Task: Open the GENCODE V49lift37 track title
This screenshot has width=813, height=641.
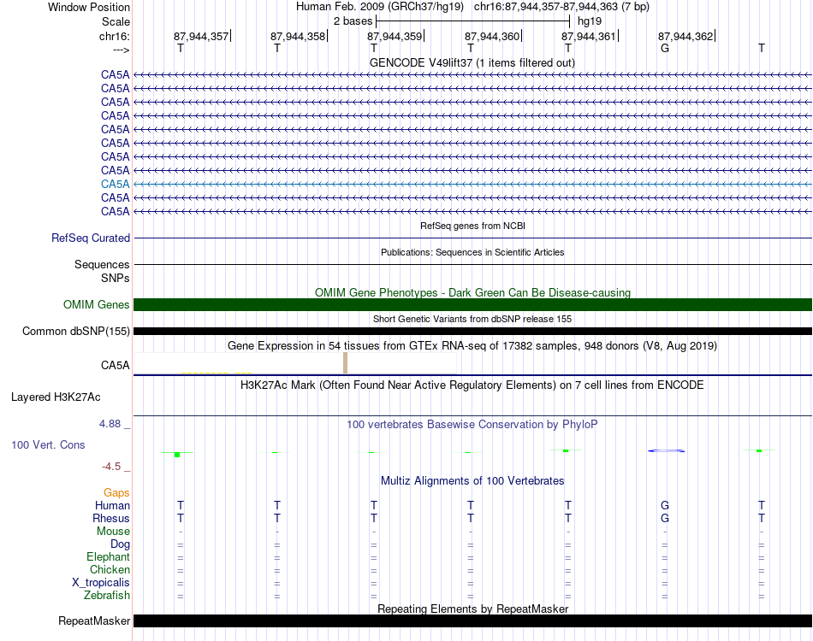Action: (x=472, y=62)
